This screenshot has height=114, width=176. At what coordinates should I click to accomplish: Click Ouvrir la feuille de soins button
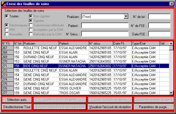point(110,100)
